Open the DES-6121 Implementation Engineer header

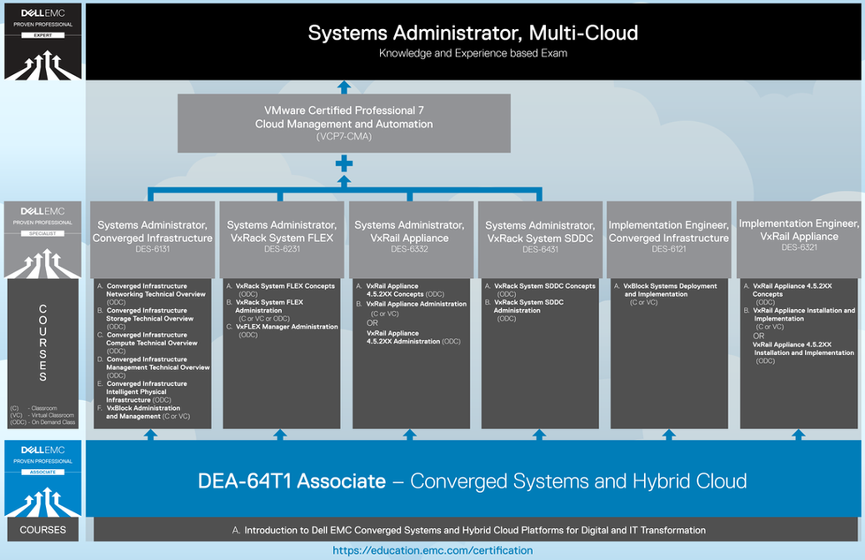[x=669, y=239]
